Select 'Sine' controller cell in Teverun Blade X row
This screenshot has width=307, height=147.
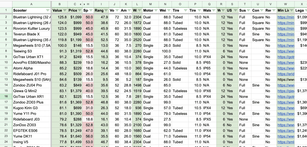(258, 34)
